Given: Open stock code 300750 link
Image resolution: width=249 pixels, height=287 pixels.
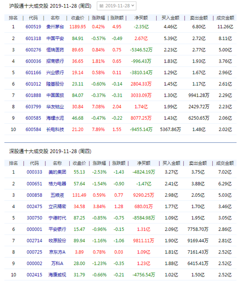Looking at the screenshot, I should click(34, 218).
